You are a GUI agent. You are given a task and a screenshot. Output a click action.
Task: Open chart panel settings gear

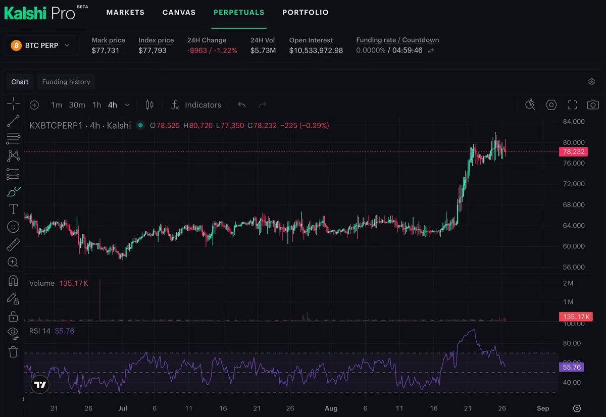coord(592,82)
